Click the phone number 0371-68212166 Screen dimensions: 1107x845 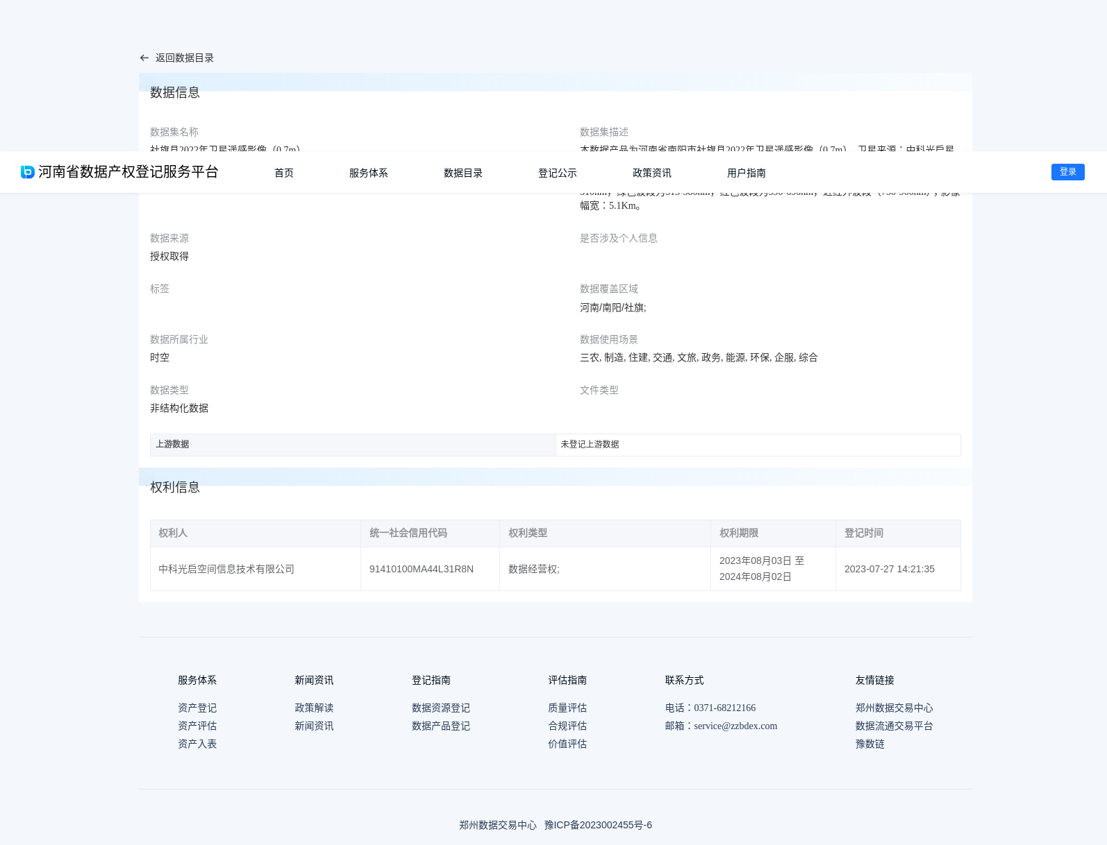724,708
